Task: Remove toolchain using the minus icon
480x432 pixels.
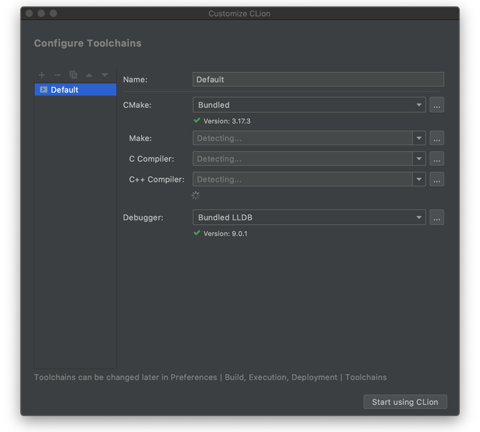Action: pyautogui.click(x=57, y=75)
